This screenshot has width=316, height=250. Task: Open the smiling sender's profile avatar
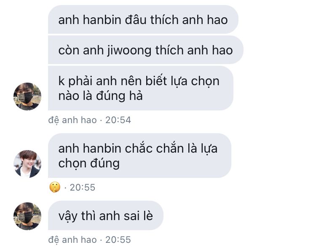27,164
